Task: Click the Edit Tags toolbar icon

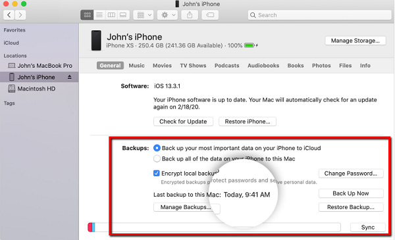Action: tap(210, 15)
